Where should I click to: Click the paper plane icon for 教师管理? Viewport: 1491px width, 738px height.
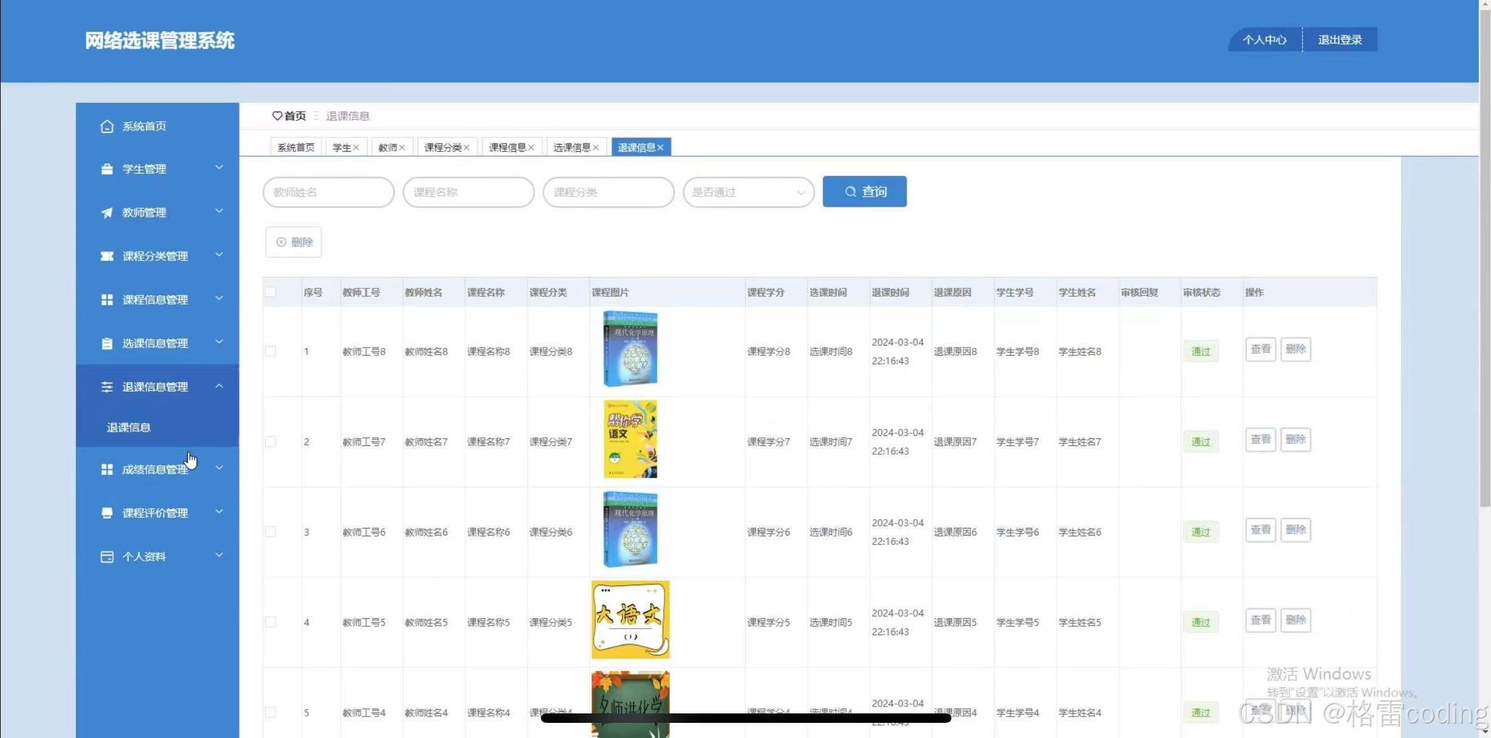[x=107, y=213]
